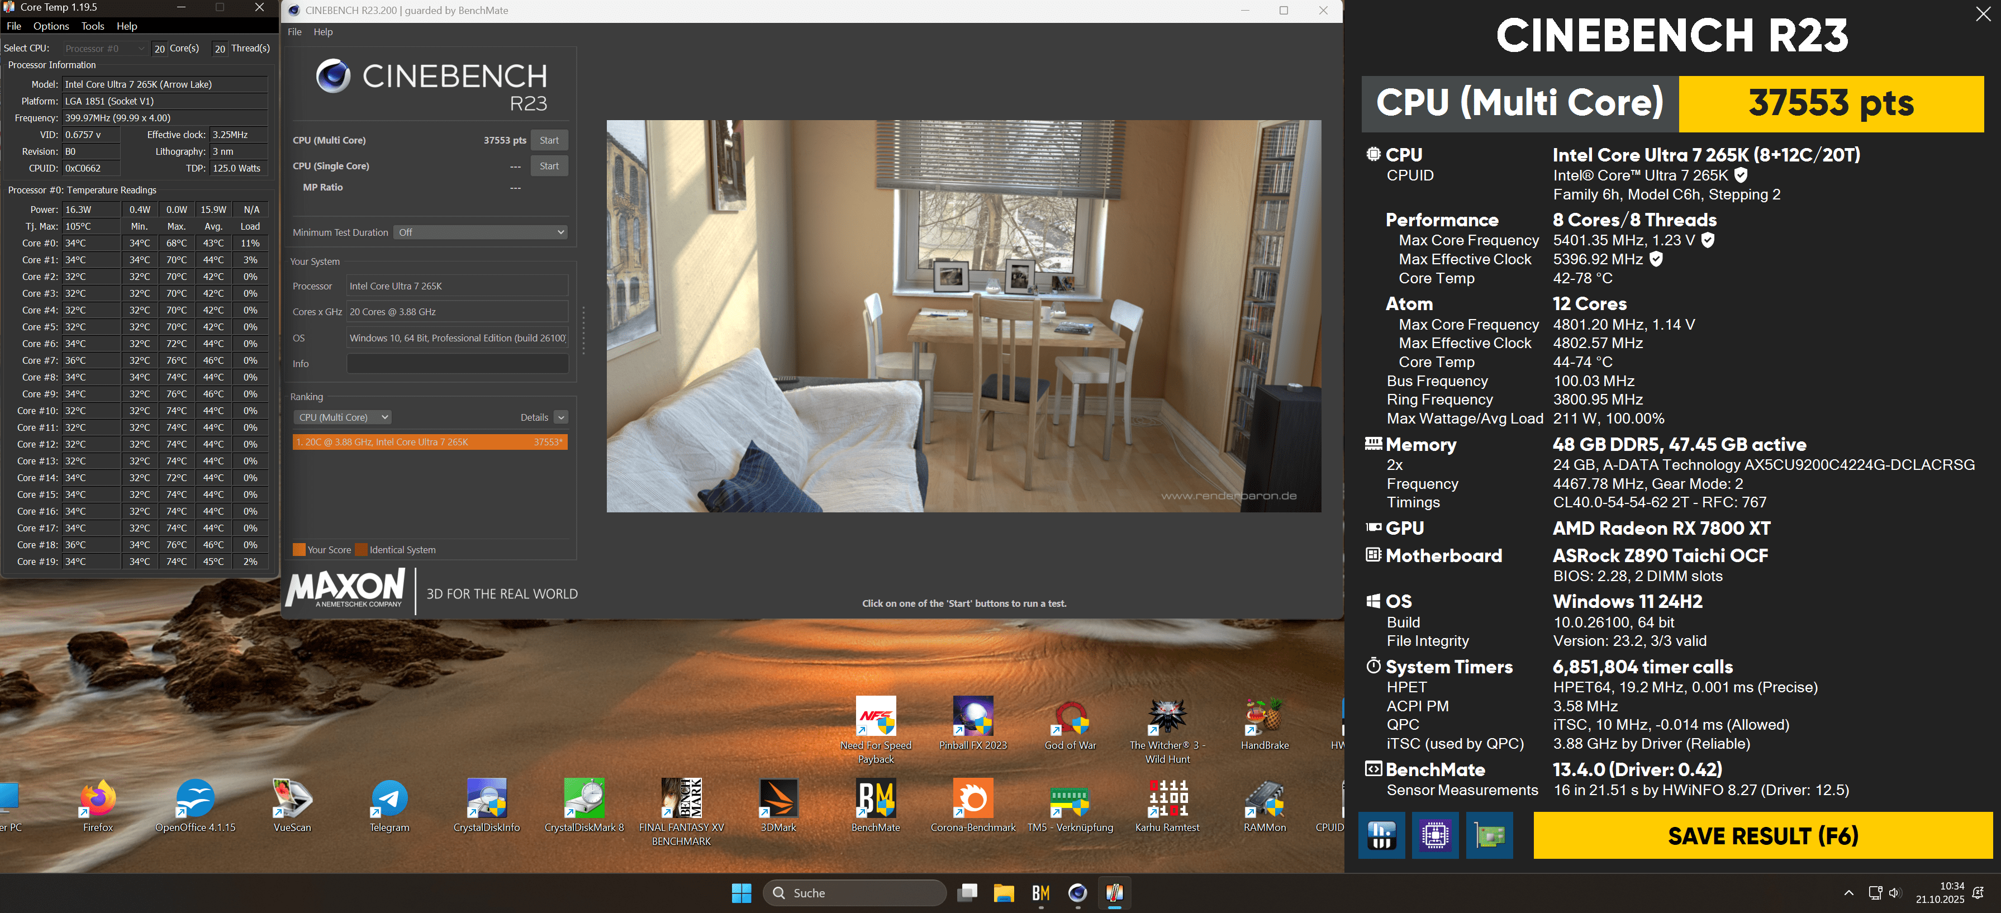Screen dimensions: 2001x913
Task: Open Core Temp Options menu
Action: (x=50, y=26)
